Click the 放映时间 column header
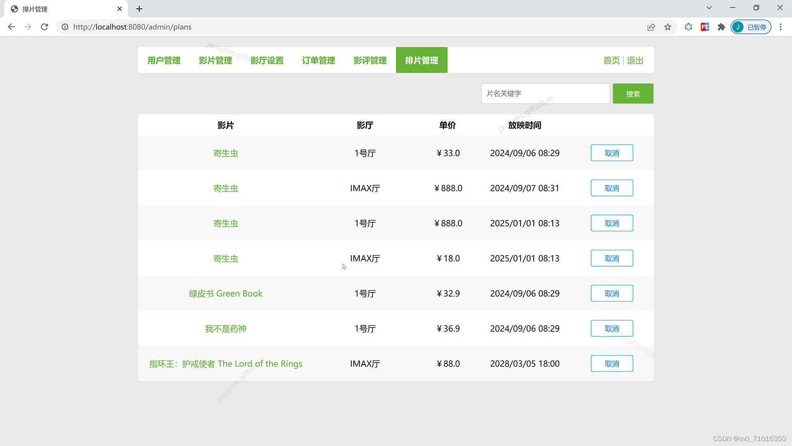Viewport: 792px width, 446px height. pyautogui.click(x=525, y=125)
